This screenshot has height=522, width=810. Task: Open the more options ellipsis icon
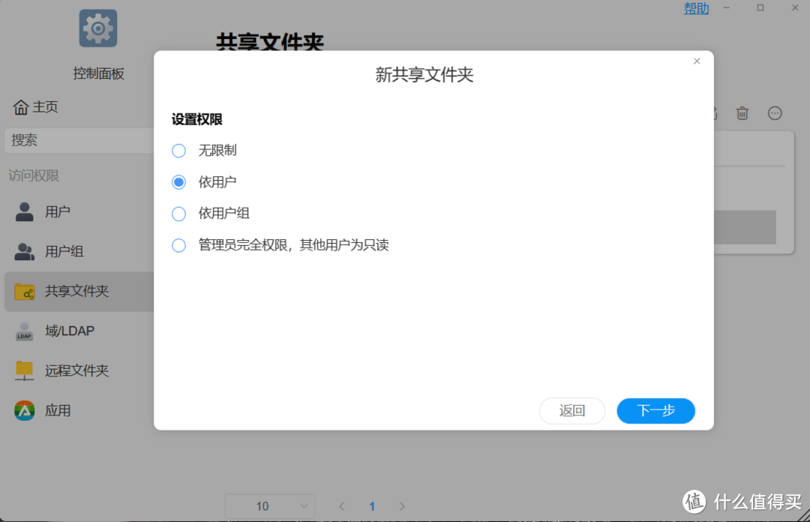point(775,113)
